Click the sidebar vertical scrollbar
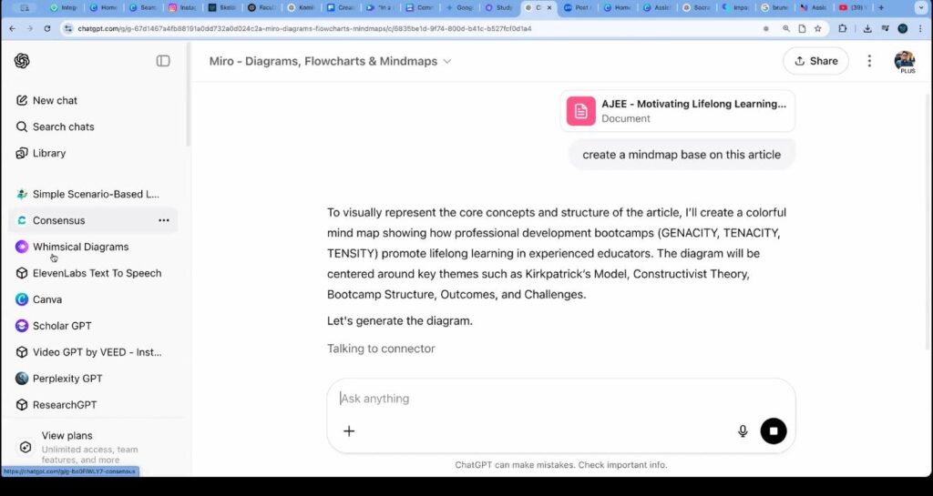The height and width of the screenshot is (496, 933). [188, 95]
